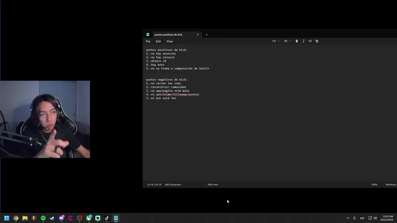The height and width of the screenshot is (223, 397).
Task: Click the line '2.-no hay censura'
Action: [160, 57]
